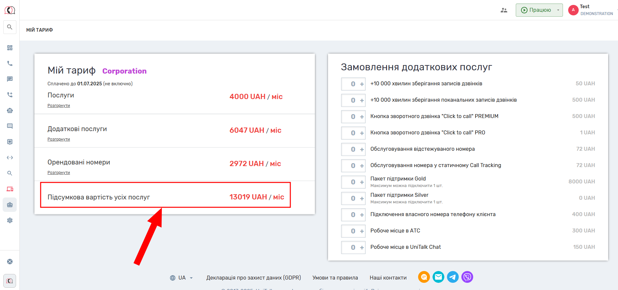The width and height of the screenshot is (618, 290).
Task: Open the orange chat support icon
Action: (x=424, y=277)
